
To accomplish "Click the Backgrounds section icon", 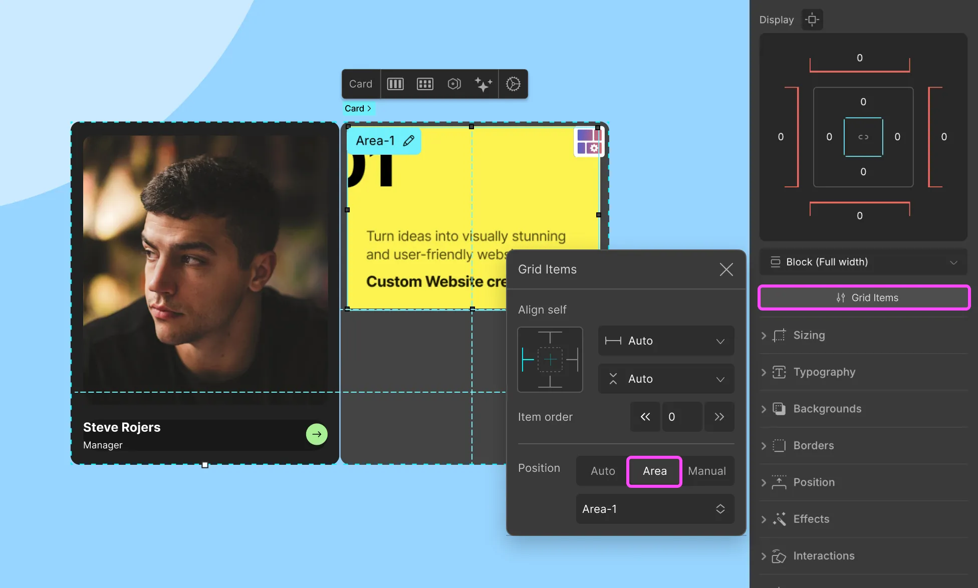I will (779, 409).
